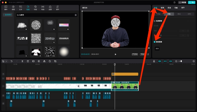Enable the 色度抠图 chroma key checkbox

pos(155,21)
